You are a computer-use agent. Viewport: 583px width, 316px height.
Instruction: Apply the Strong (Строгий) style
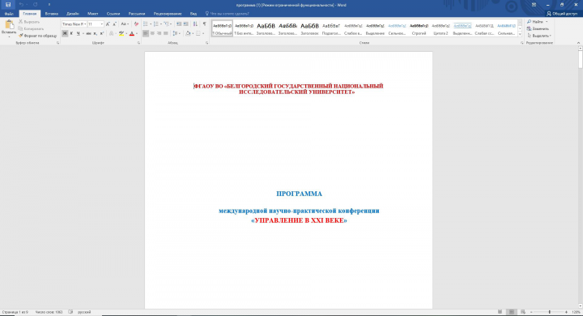point(419,28)
